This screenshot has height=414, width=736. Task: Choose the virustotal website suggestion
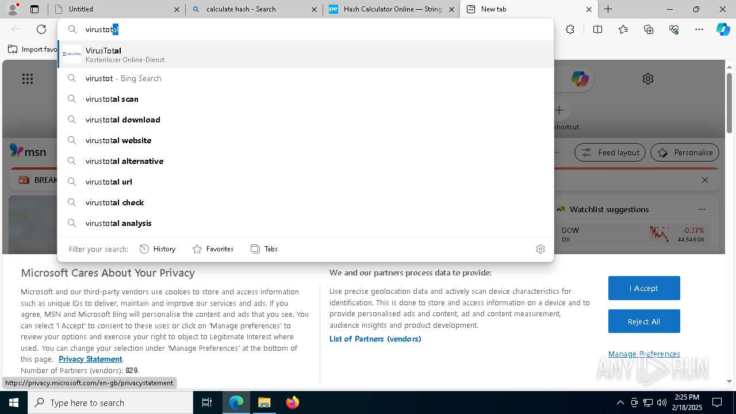point(305,140)
